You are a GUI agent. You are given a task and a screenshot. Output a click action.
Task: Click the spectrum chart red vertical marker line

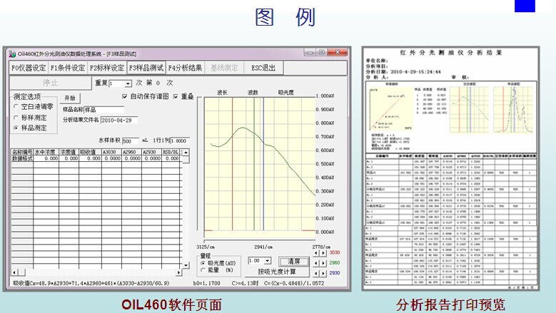(x=232, y=164)
